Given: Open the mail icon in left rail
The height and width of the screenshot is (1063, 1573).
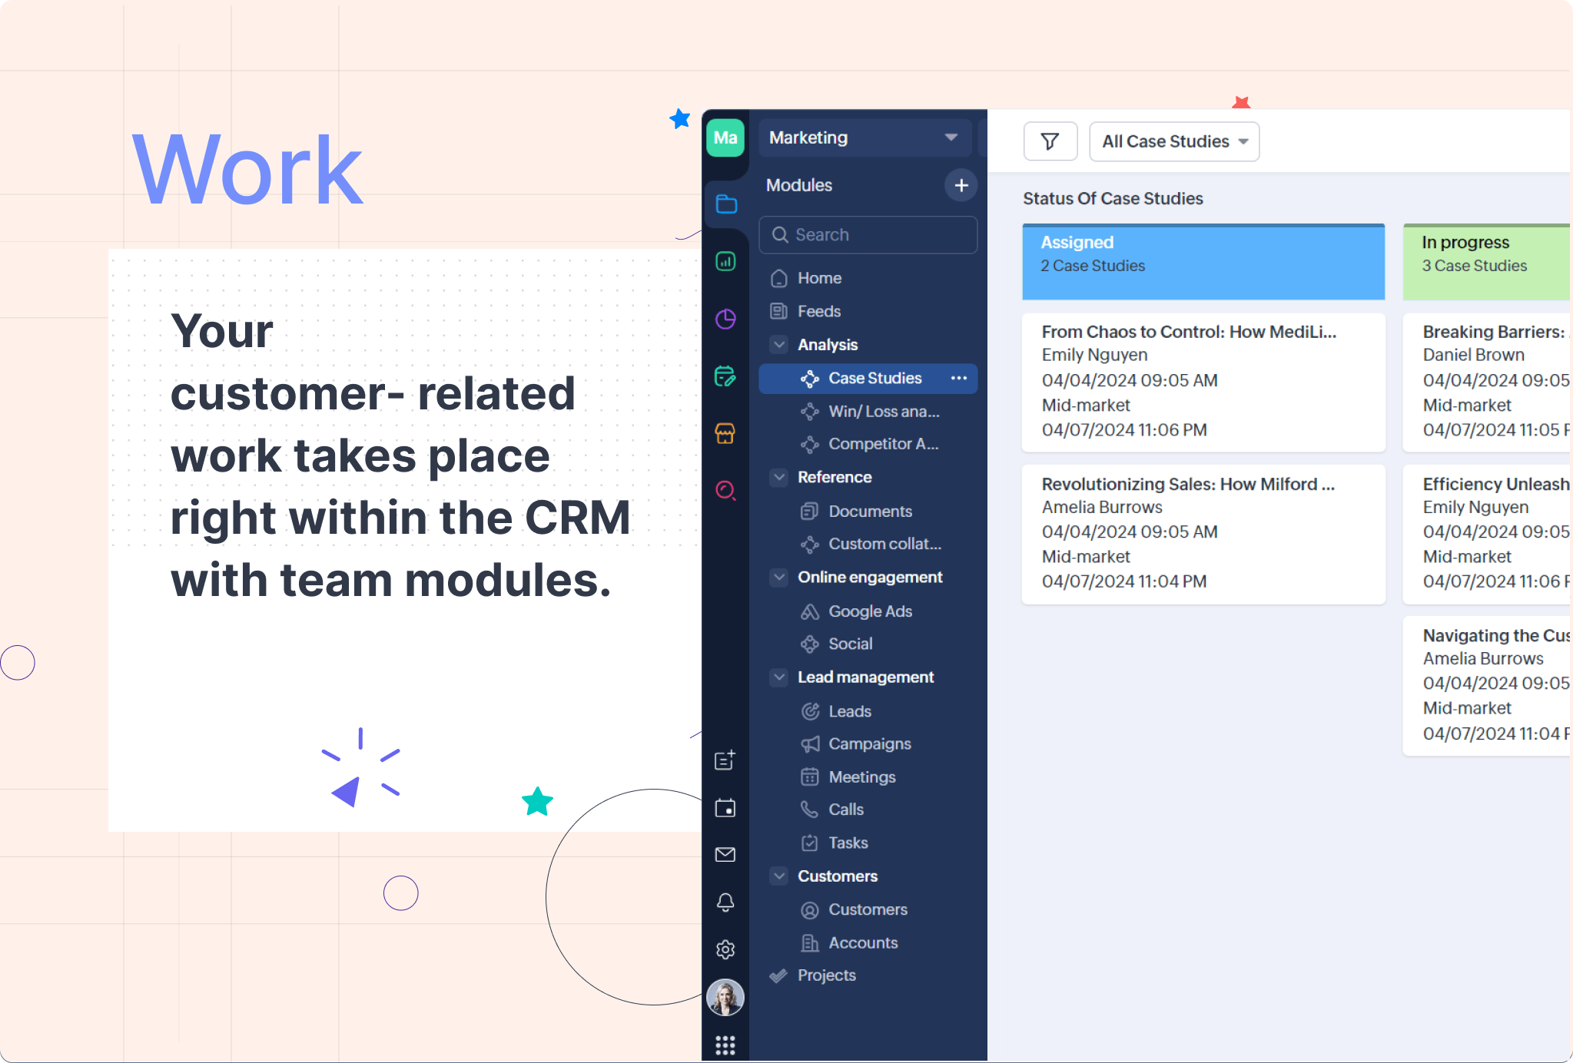Looking at the screenshot, I should tap(725, 855).
